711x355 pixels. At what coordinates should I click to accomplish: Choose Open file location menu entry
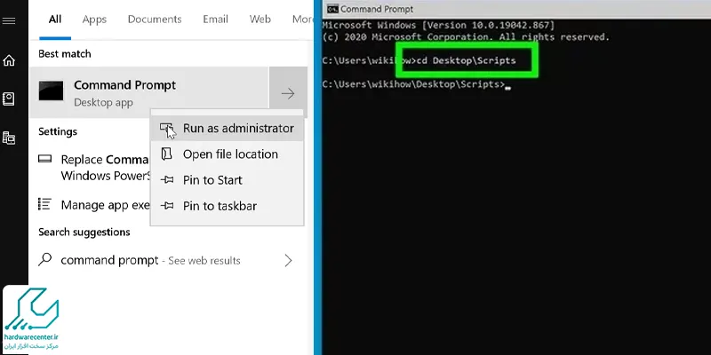click(227, 154)
